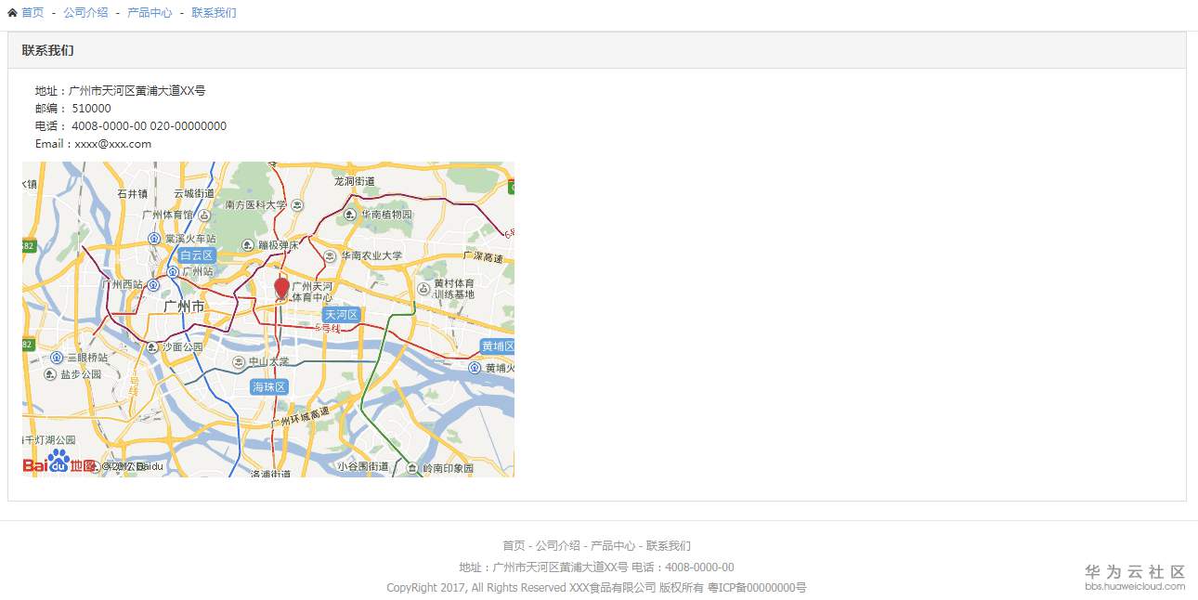Click the footer address and phone line
Image resolution: width=1198 pixels, height=600 pixels.
pyautogui.click(x=596, y=567)
